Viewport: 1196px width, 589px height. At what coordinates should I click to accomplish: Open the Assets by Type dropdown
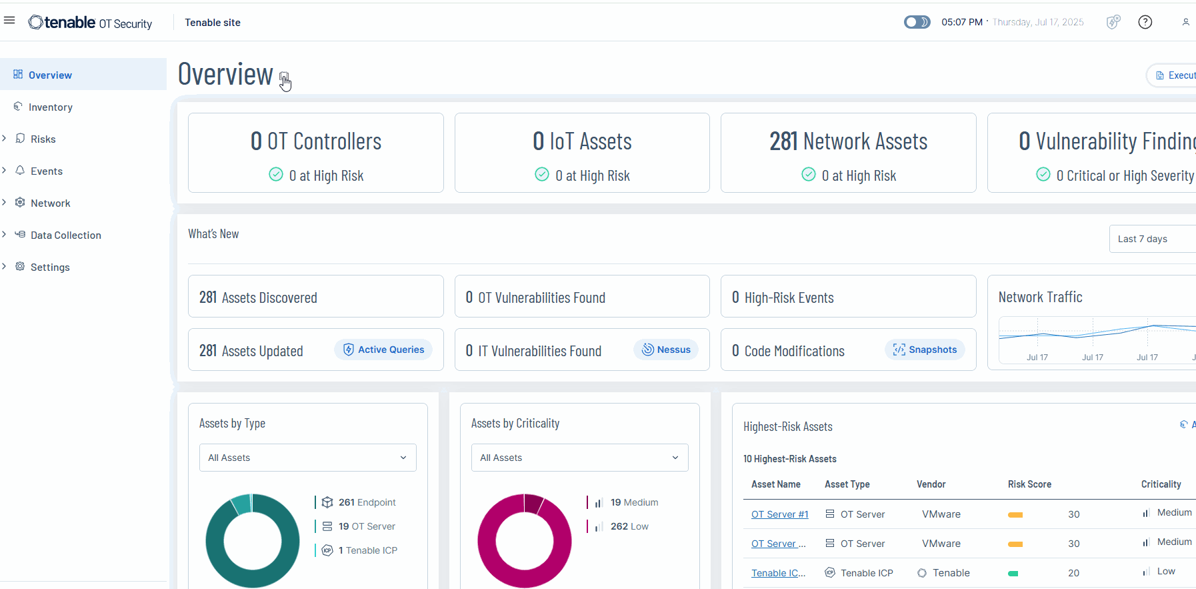307,458
